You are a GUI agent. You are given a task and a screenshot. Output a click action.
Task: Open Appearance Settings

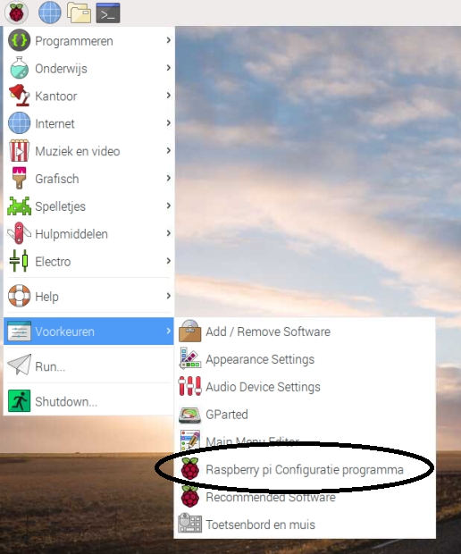click(305, 359)
